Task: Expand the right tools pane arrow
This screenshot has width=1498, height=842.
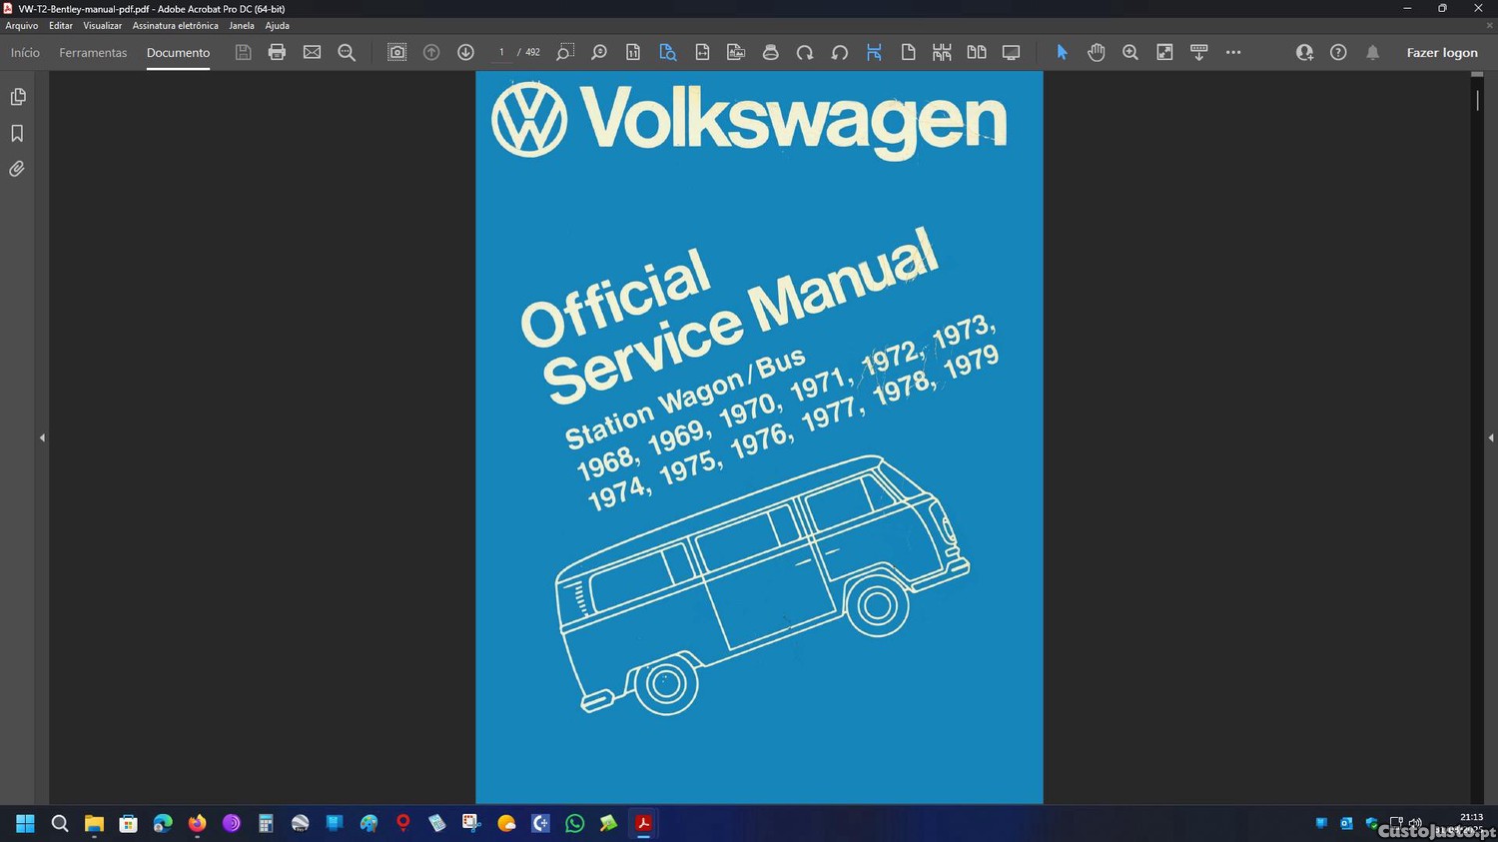Action: 1490,437
